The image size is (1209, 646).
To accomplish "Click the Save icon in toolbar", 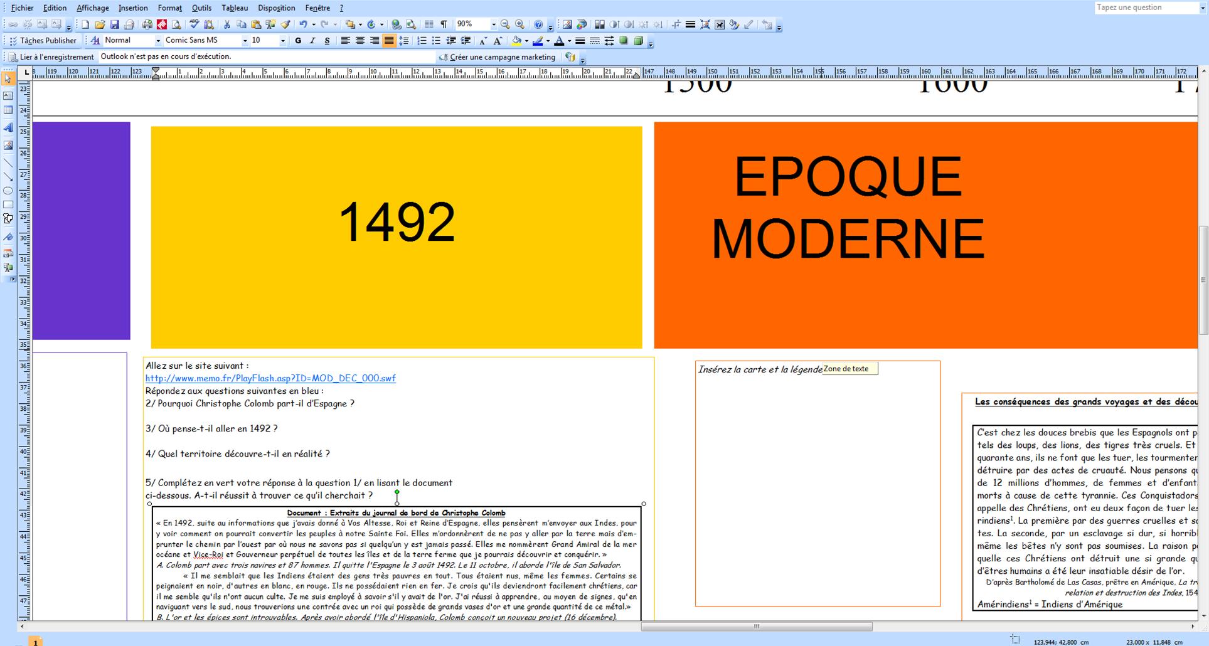I will pos(114,25).
